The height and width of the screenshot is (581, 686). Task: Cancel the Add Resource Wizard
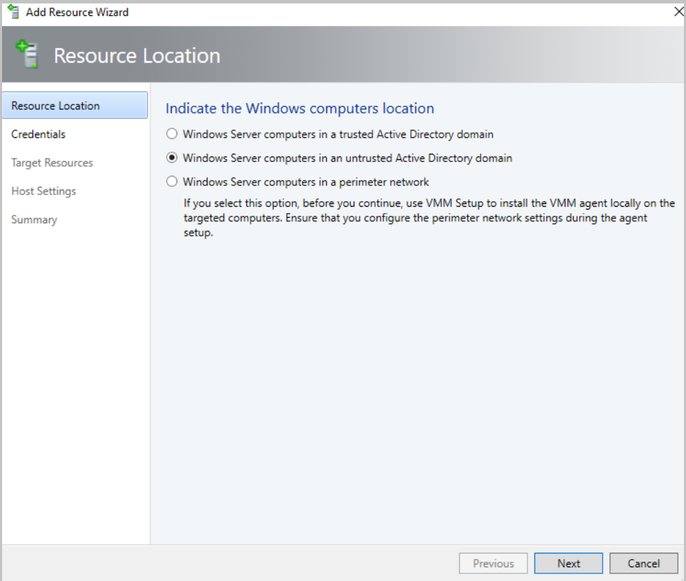click(643, 563)
